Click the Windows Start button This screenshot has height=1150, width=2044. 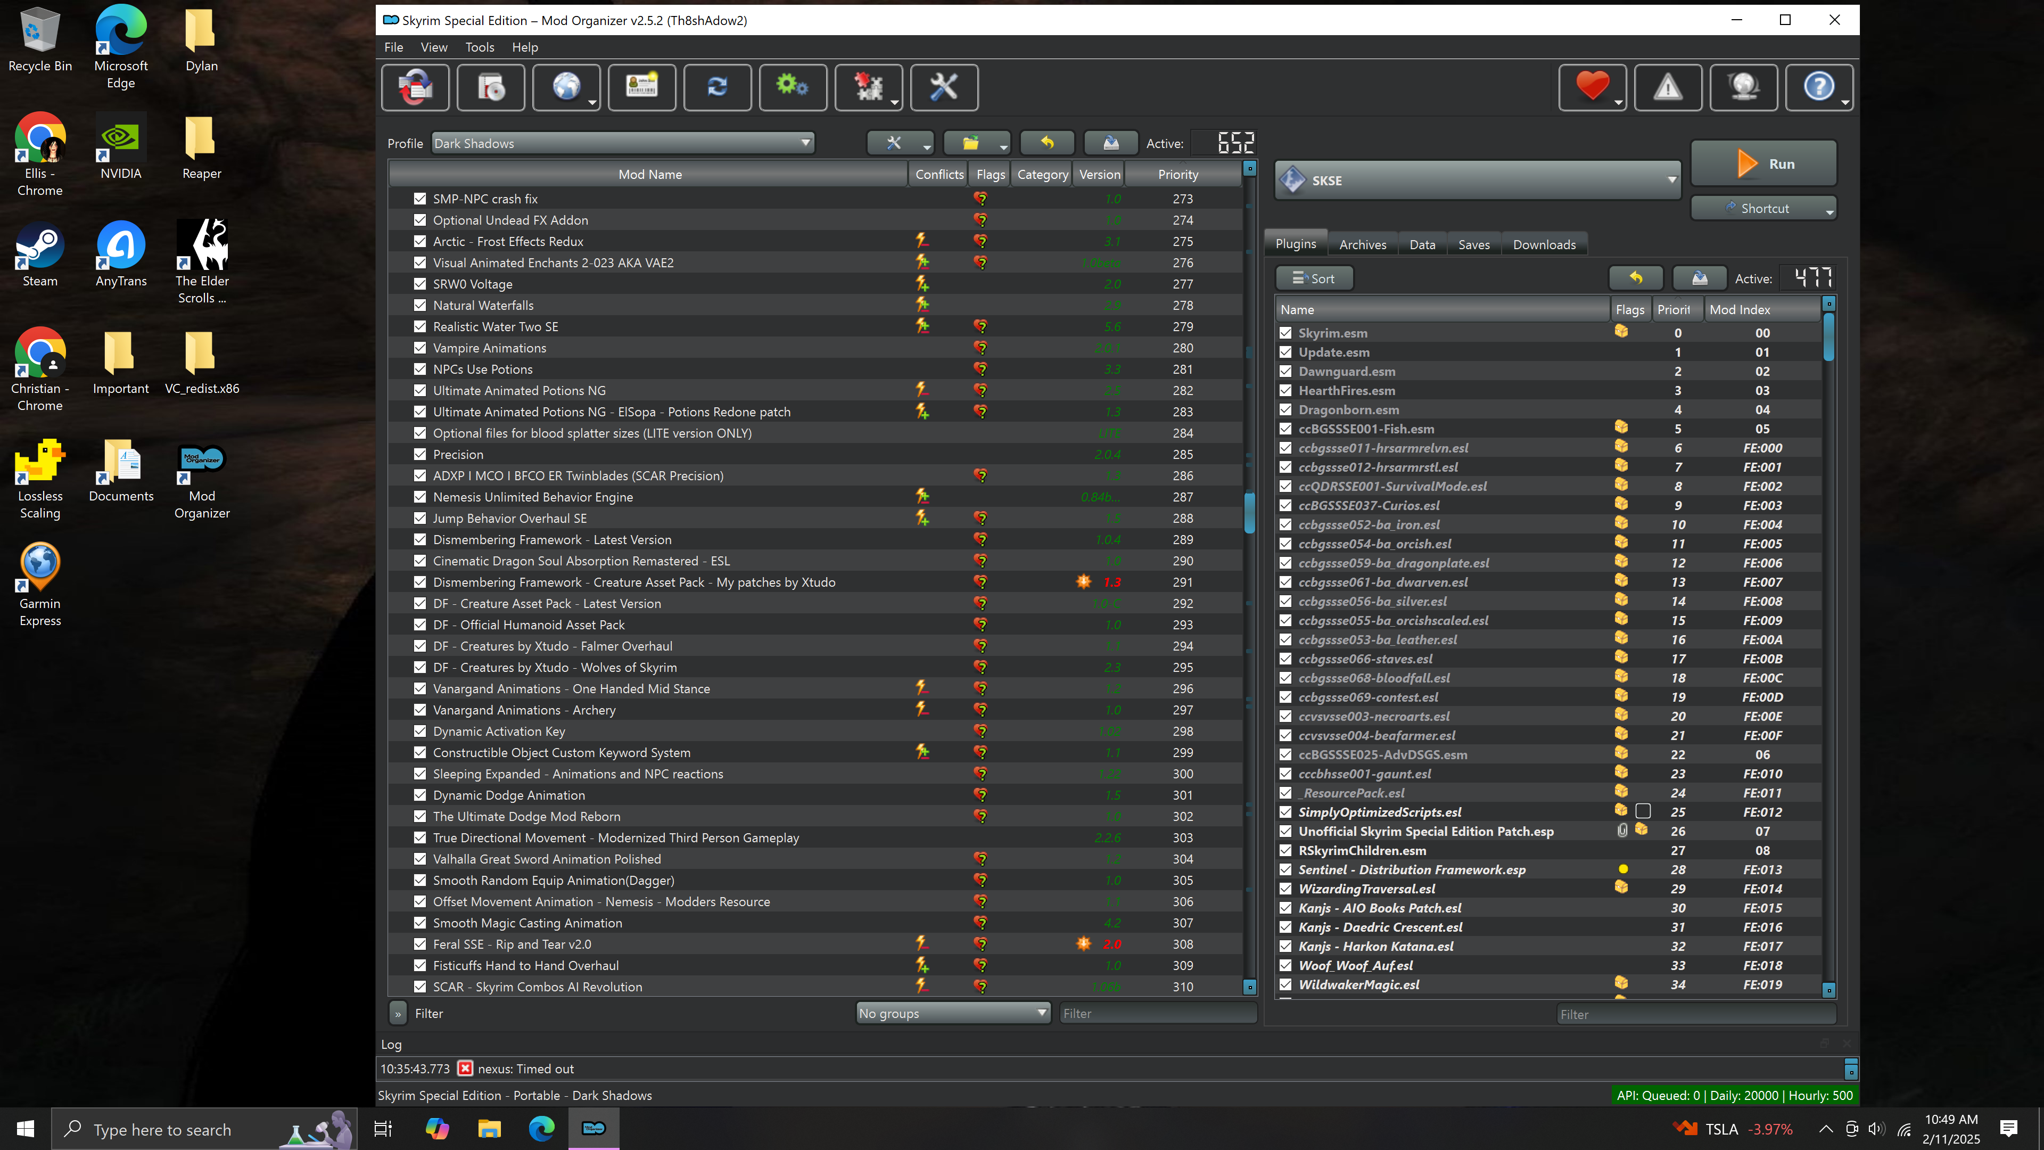pyautogui.click(x=26, y=1129)
